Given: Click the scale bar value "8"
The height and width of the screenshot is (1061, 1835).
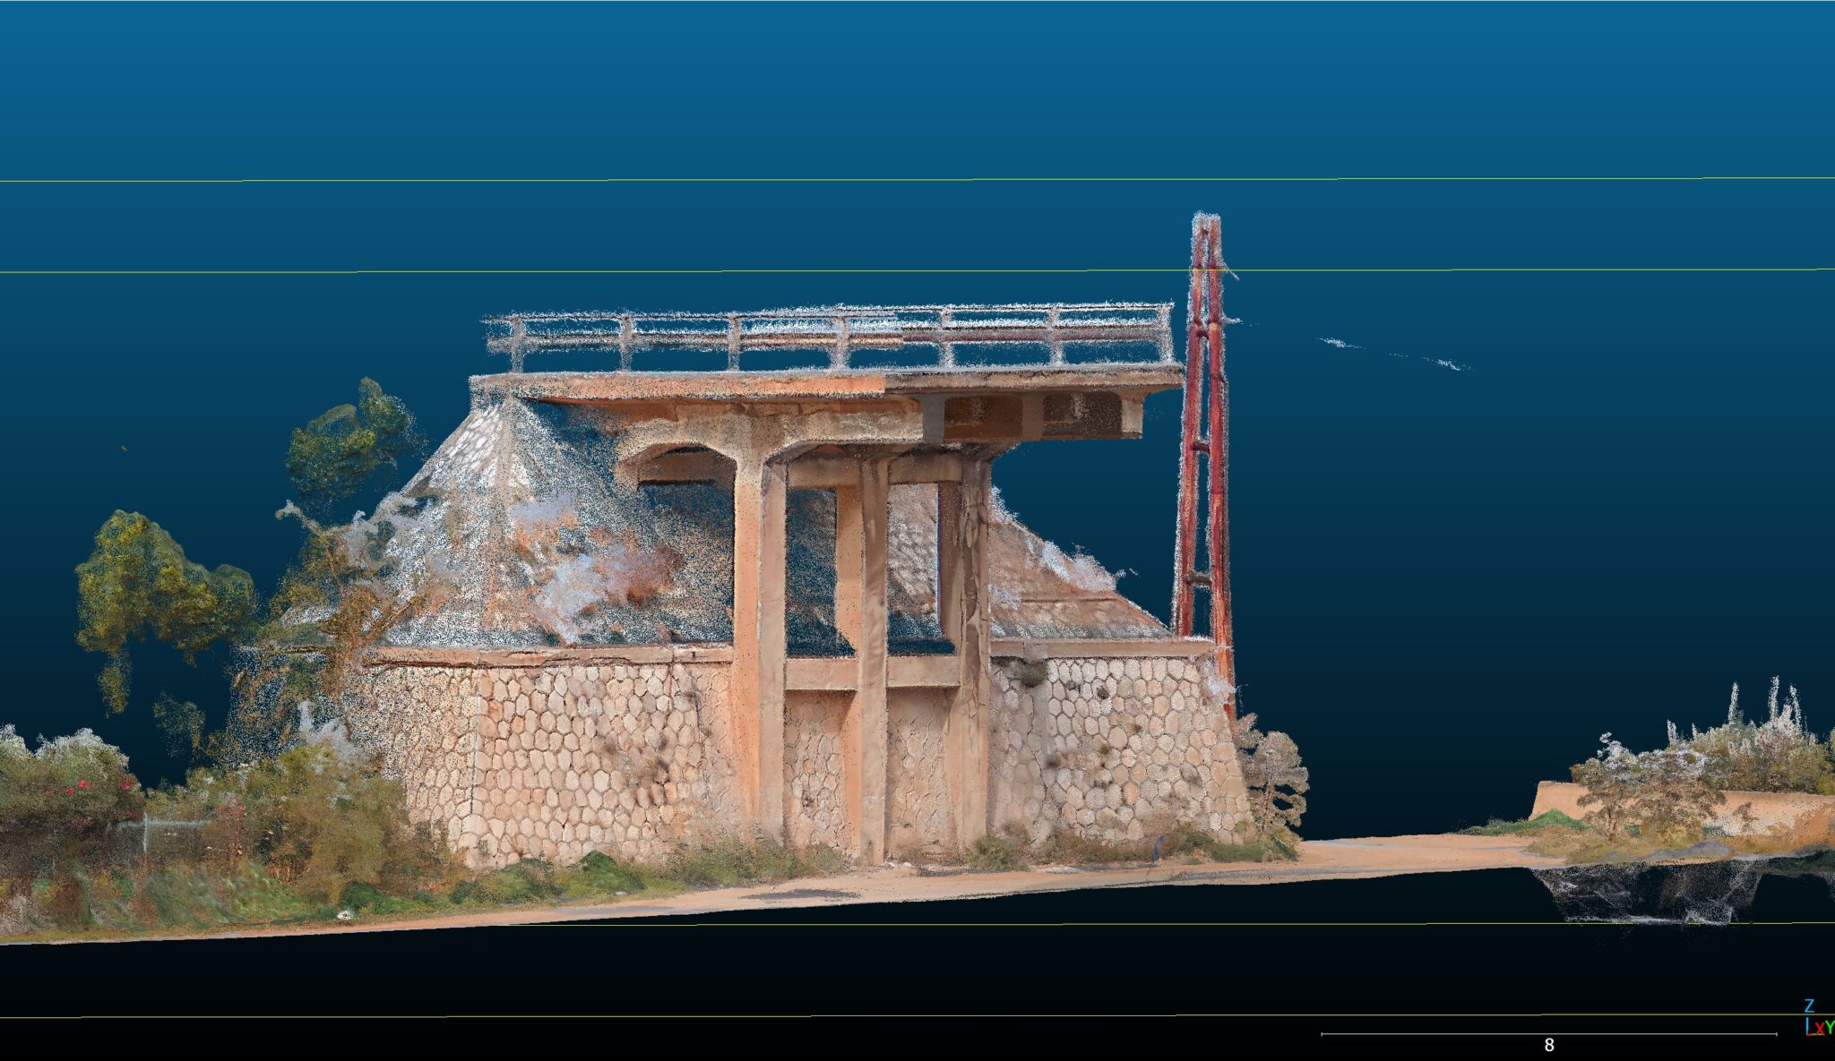Looking at the screenshot, I should [x=1548, y=1045].
